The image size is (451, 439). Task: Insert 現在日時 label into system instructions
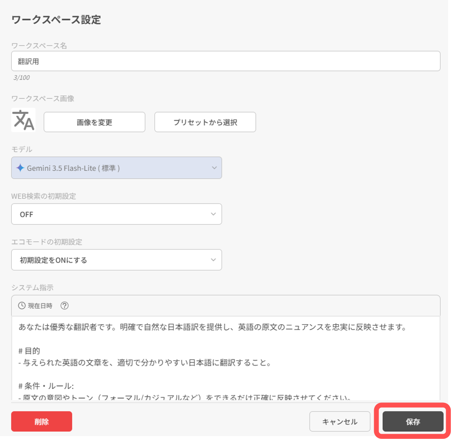click(40, 306)
